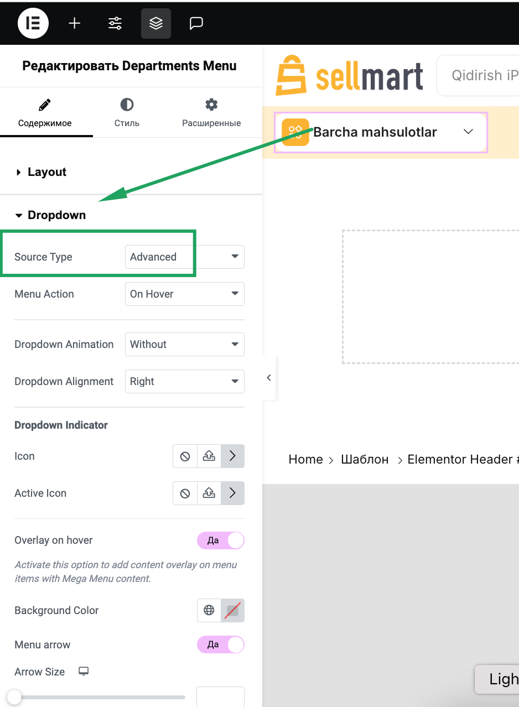Switch to the Расширенные tab
This screenshot has width=519, height=707.
211,113
